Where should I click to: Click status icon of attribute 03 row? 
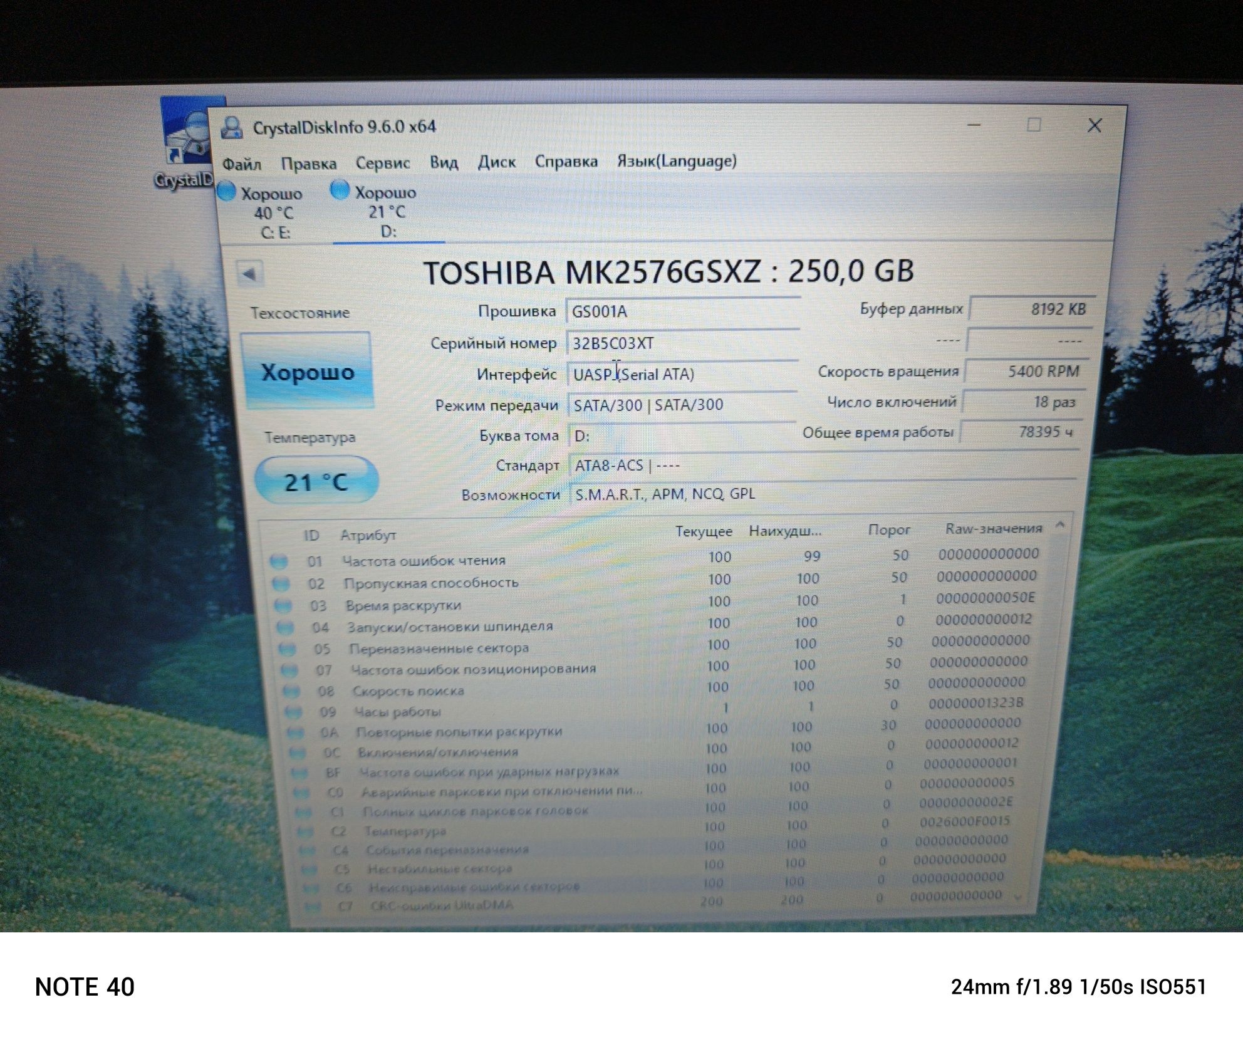pos(284,606)
